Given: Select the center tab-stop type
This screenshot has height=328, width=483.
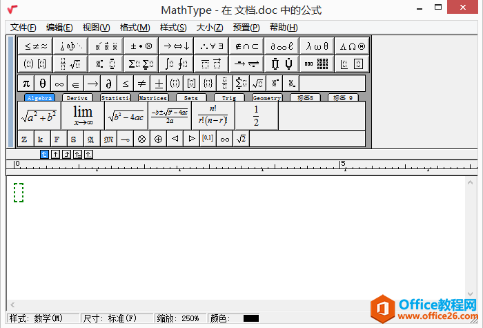Looking at the screenshot, I should (x=55, y=154).
